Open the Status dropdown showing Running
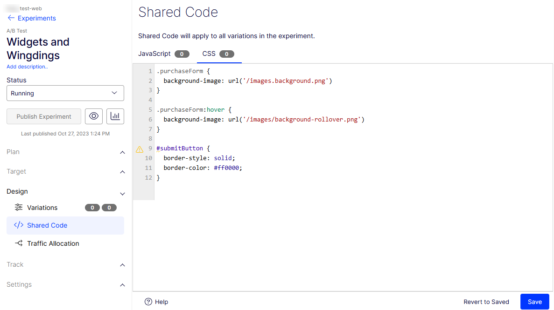This screenshot has width=554, height=310. pos(65,93)
